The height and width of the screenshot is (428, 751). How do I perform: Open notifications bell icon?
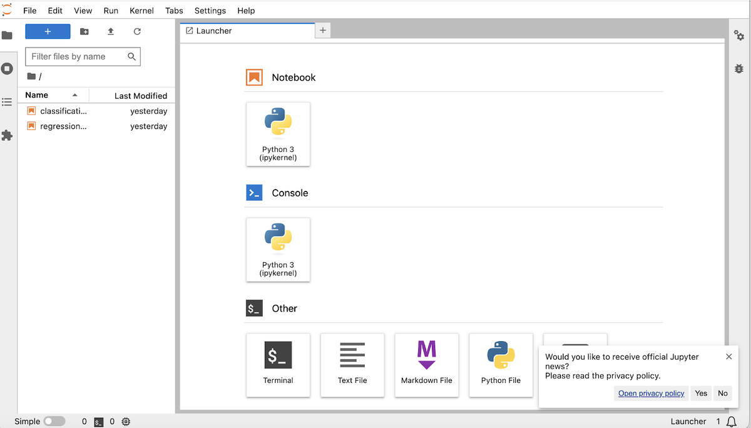coord(732,422)
